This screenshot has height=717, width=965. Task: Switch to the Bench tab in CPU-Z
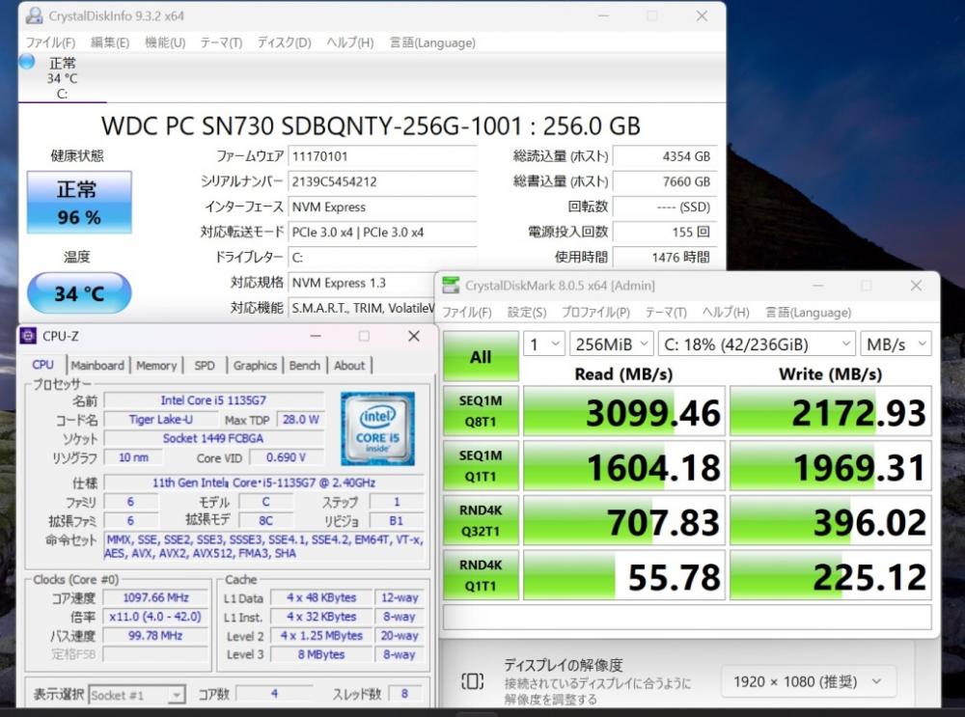point(305,366)
